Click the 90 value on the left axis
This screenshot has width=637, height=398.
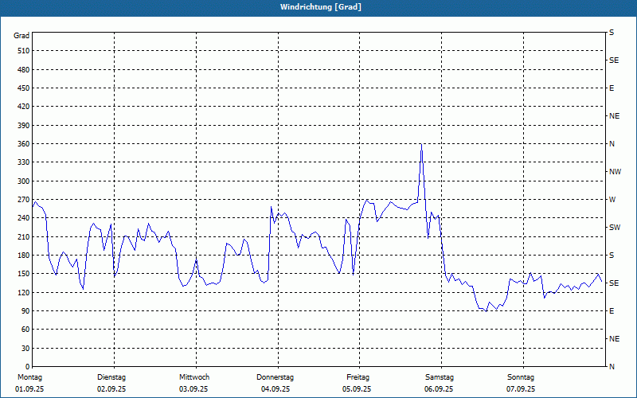pos(25,311)
